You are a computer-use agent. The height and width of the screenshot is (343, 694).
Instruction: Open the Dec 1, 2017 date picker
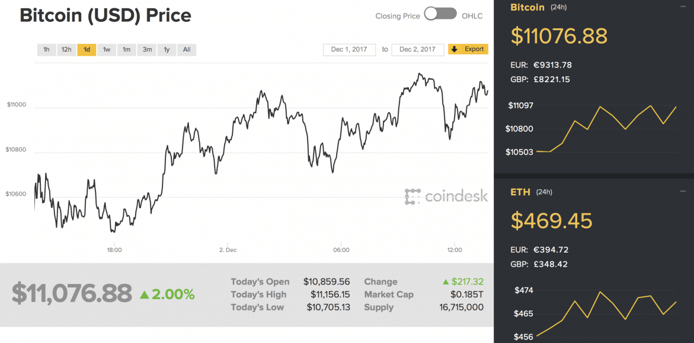click(349, 50)
